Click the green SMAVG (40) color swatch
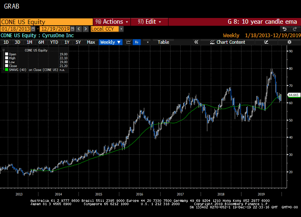Image resolution: width=301 pixels, height=217 pixels. [6, 70]
